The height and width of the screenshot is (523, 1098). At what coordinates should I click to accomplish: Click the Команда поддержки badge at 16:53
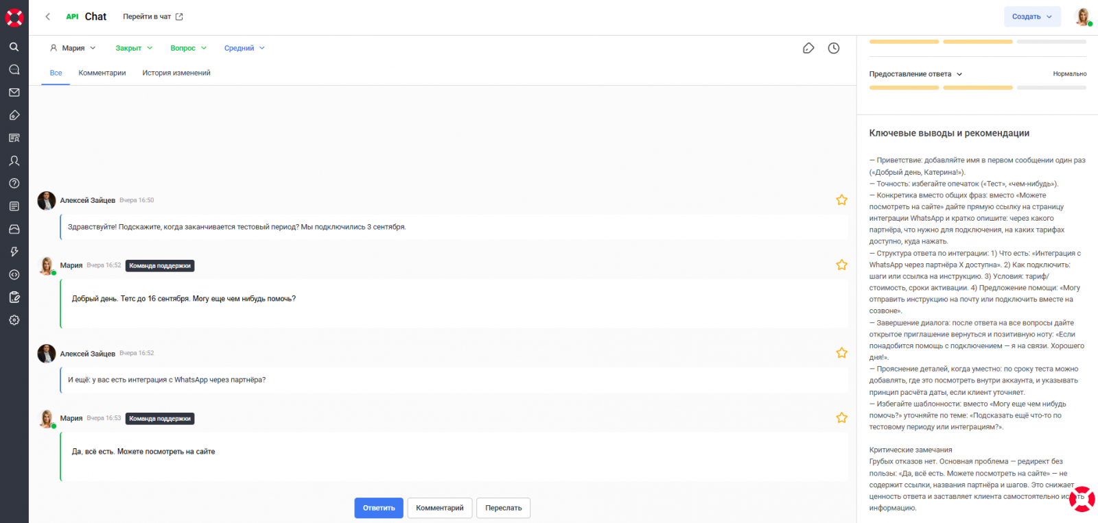coord(160,418)
